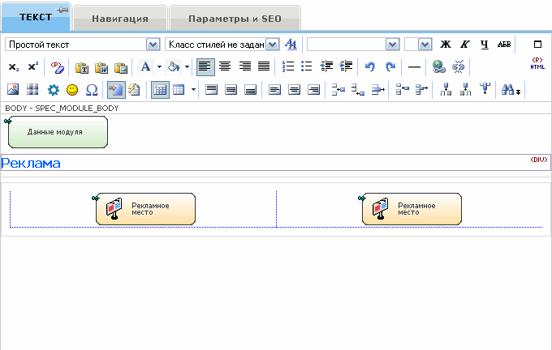Switch to HTML source view
The image size is (552, 350).
tap(537, 64)
